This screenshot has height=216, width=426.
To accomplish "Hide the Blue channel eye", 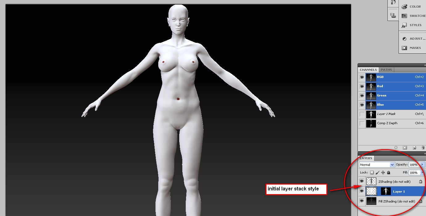I will (x=362, y=105).
